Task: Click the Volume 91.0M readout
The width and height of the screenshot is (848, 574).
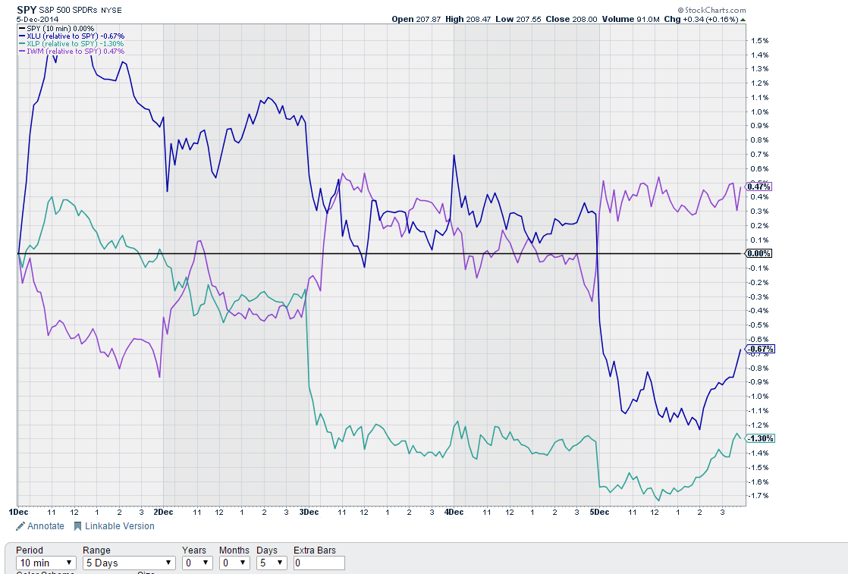Action: coord(630,19)
